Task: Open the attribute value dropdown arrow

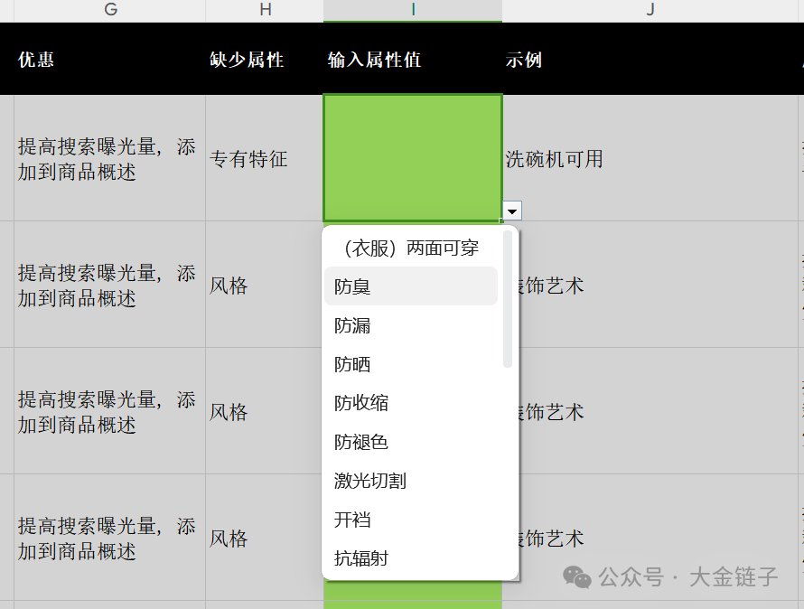Action: [511, 211]
